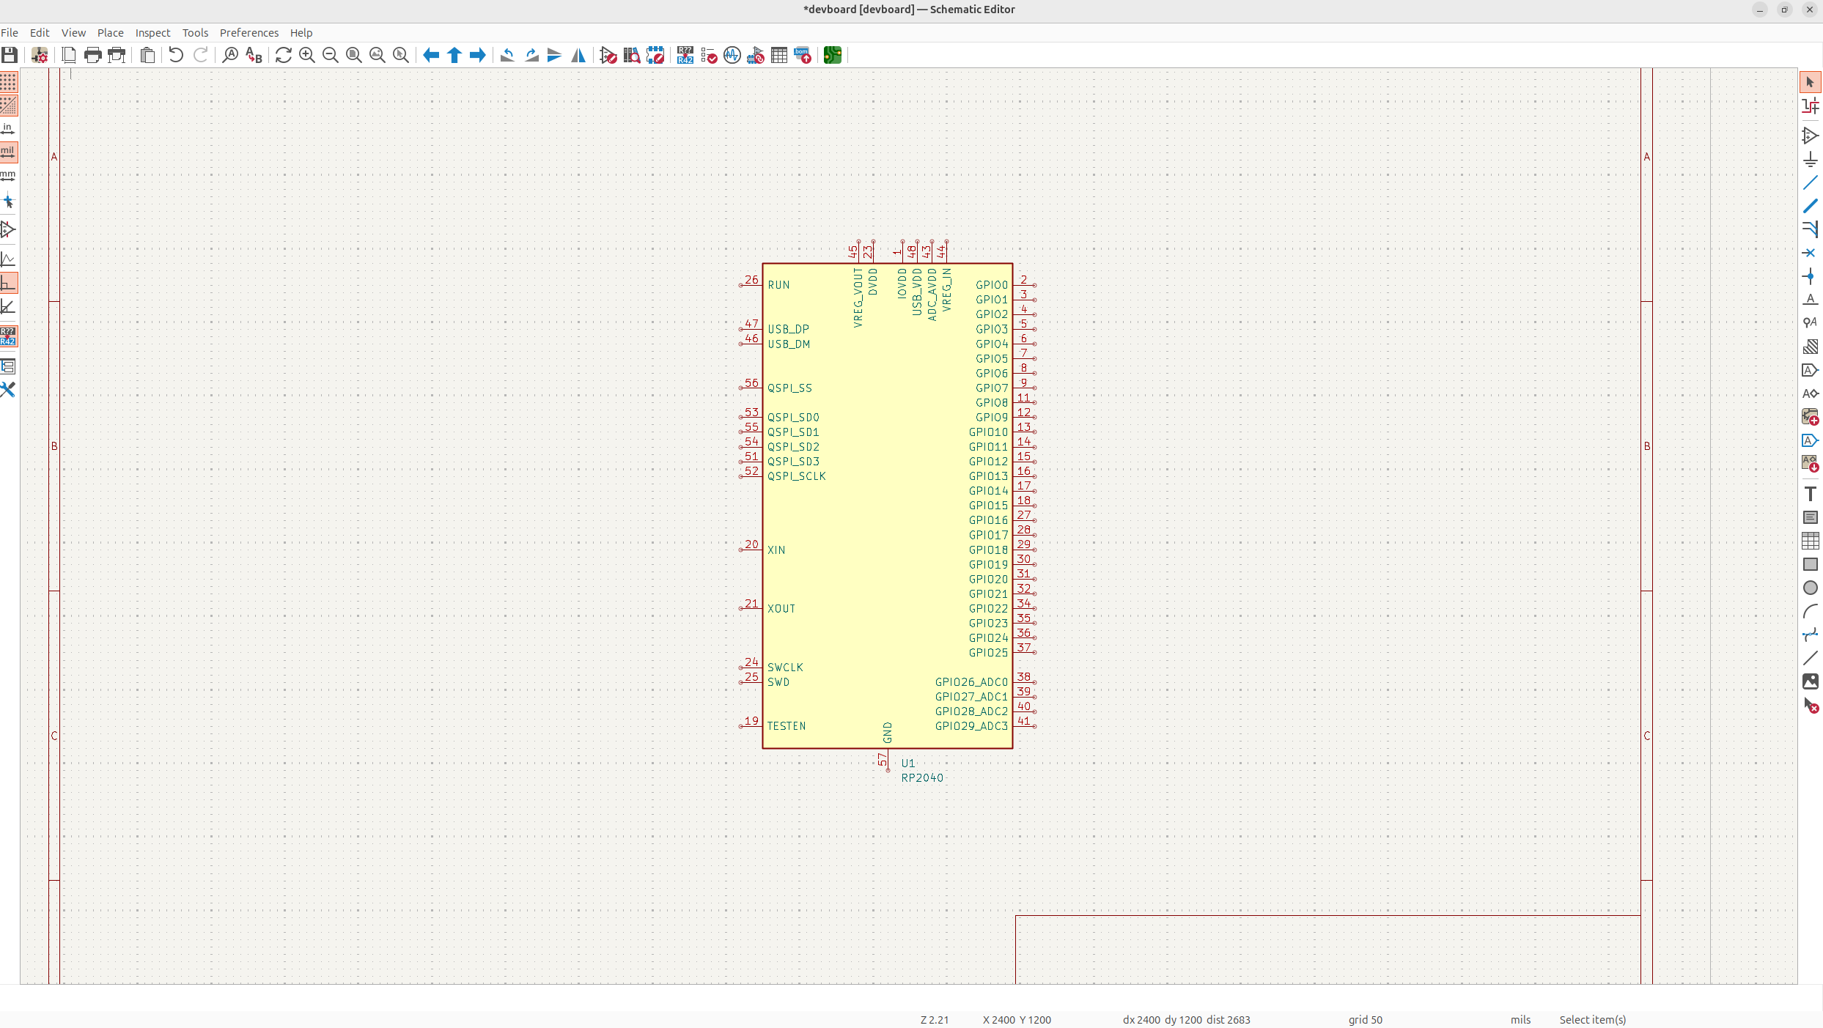This screenshot has width=1823, height=1028.
Task: Switch units to inches
Action: 9,129
